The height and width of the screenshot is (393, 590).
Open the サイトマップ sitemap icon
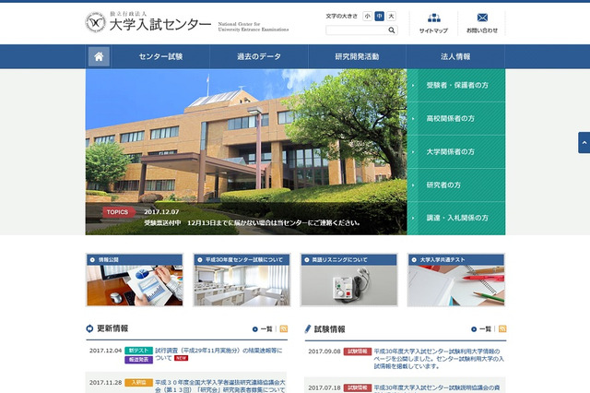click(433, 23)
